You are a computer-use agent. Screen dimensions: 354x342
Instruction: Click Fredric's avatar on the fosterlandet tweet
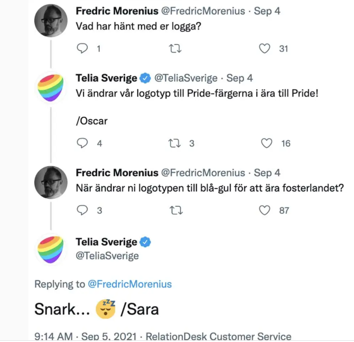click(x=51, y=182)
